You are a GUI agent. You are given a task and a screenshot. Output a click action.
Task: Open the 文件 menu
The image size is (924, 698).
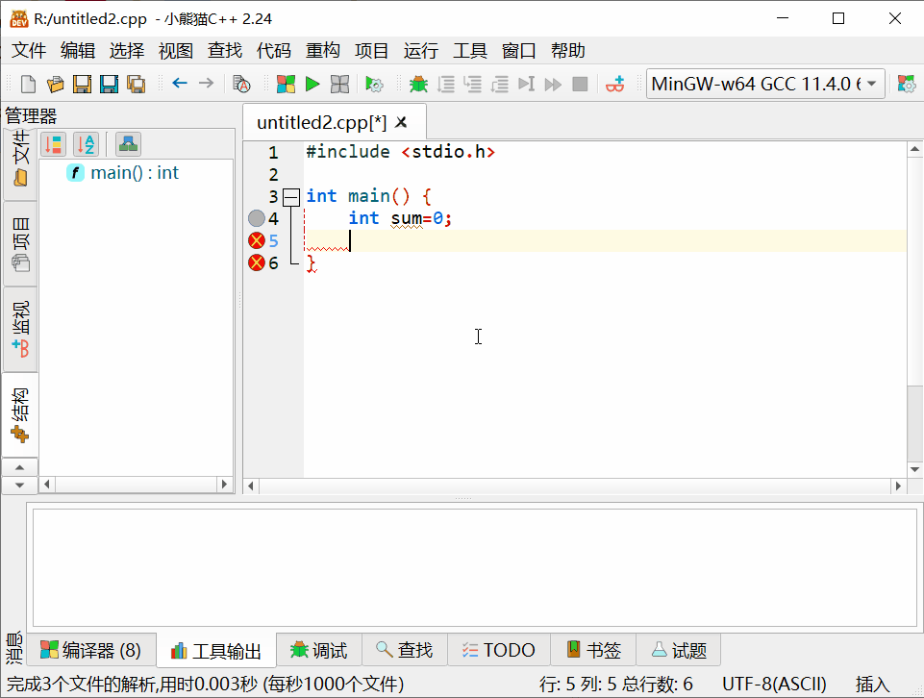pos(29,51)
